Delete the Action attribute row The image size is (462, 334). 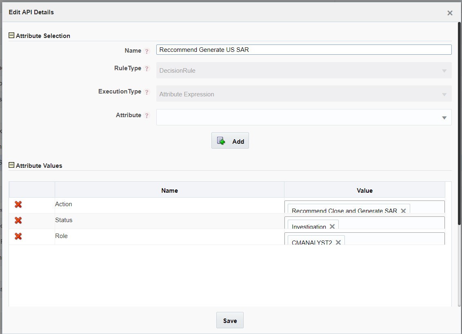18,204
